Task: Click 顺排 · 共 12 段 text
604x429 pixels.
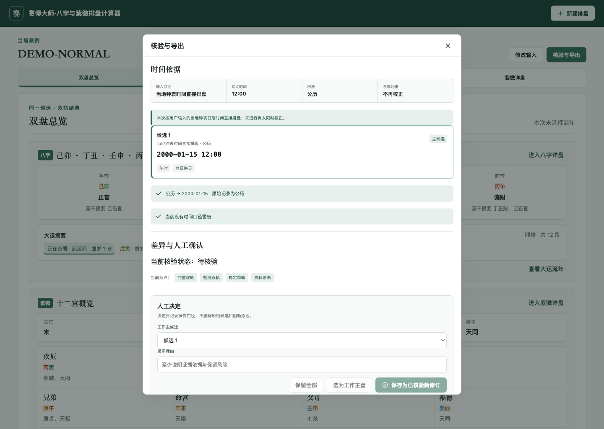Action: point(542,235)
